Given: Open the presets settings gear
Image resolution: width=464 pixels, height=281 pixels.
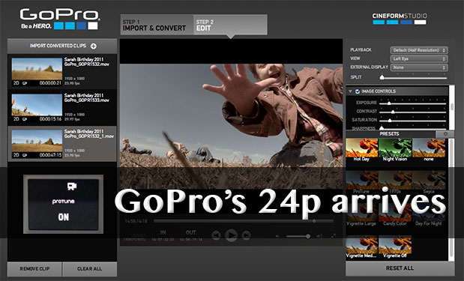Looking at the screenshot, I should click(445, 134).
